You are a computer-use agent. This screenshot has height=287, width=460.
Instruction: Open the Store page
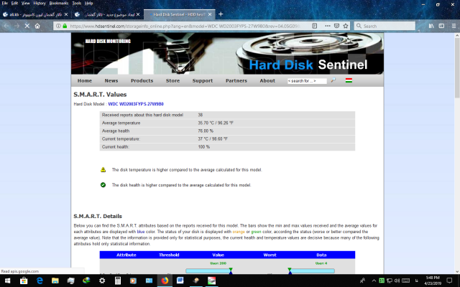pos(172,80)
